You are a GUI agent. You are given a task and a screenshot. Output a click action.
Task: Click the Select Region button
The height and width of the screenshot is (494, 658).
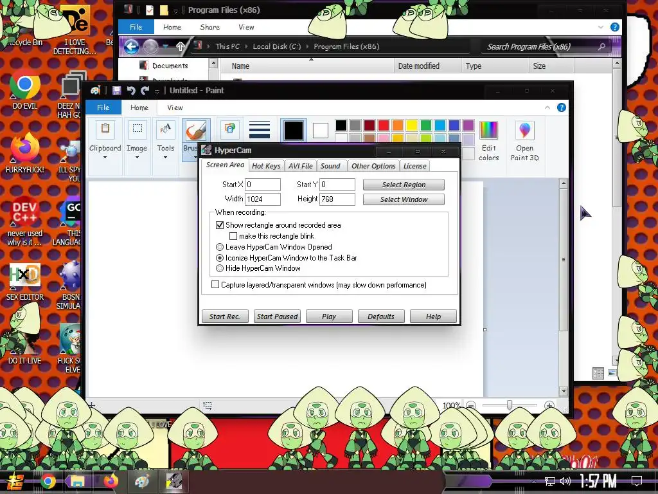click(404, 185)
